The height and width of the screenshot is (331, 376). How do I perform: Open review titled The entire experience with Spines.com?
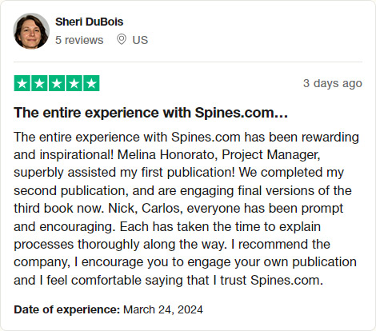coord(151,113)
